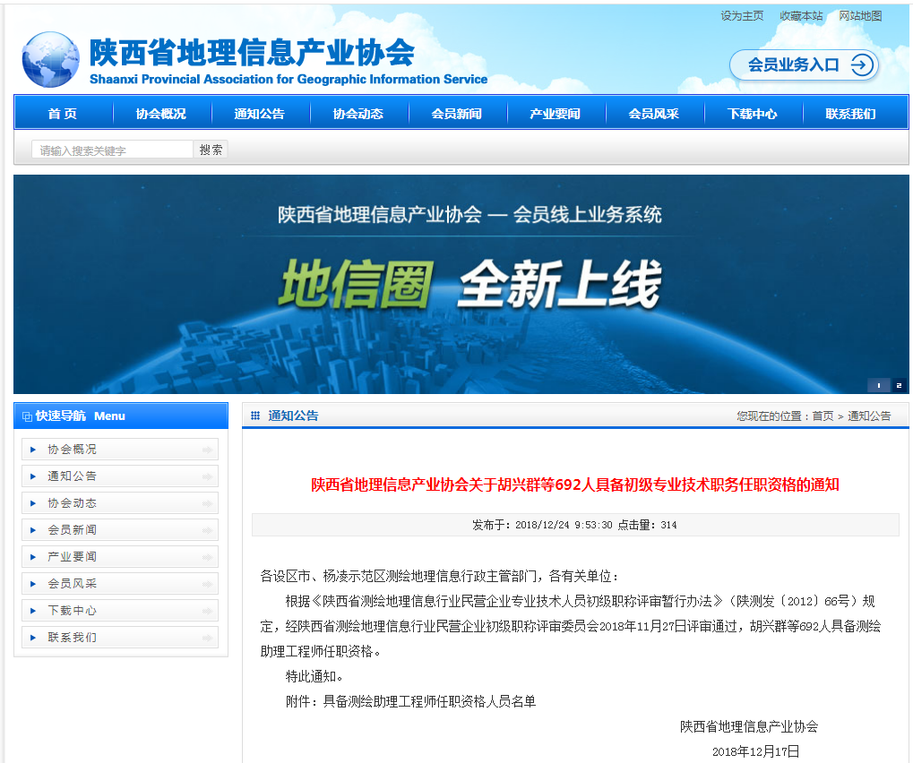Open sidebar item 下载中心
Image resolution: width=913 pixels, height=763 pixels.
[120, 610]
